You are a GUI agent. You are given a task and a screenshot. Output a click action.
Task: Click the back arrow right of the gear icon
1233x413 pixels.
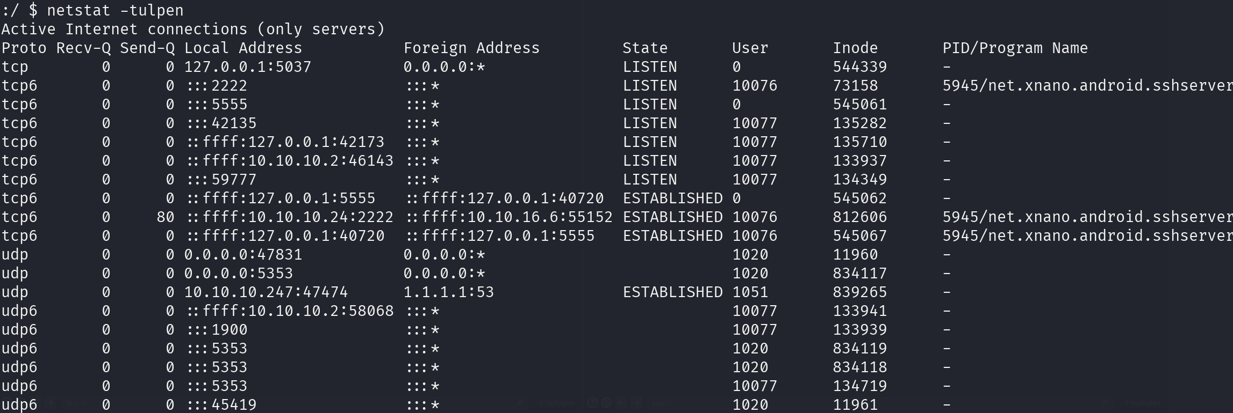point(621,403)
